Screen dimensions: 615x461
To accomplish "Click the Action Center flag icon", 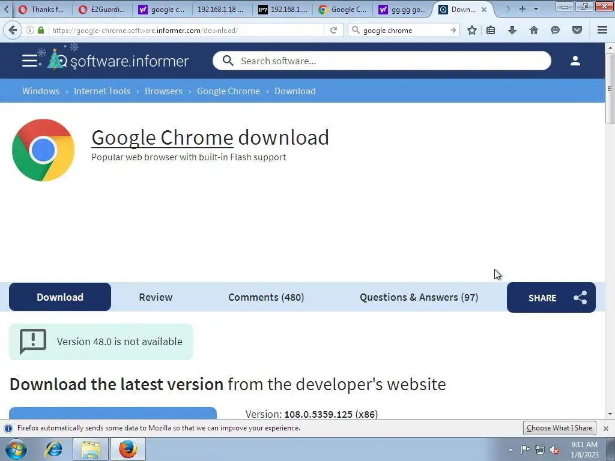I will tap(525, 450).
